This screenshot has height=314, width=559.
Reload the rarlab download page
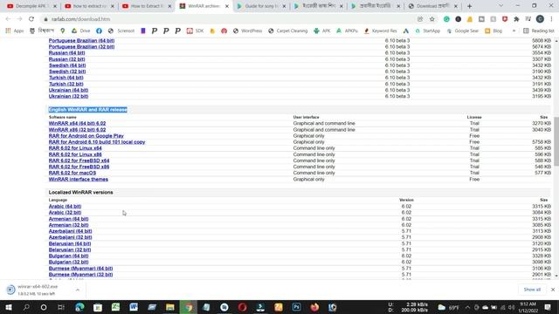[x=31, y=19]
